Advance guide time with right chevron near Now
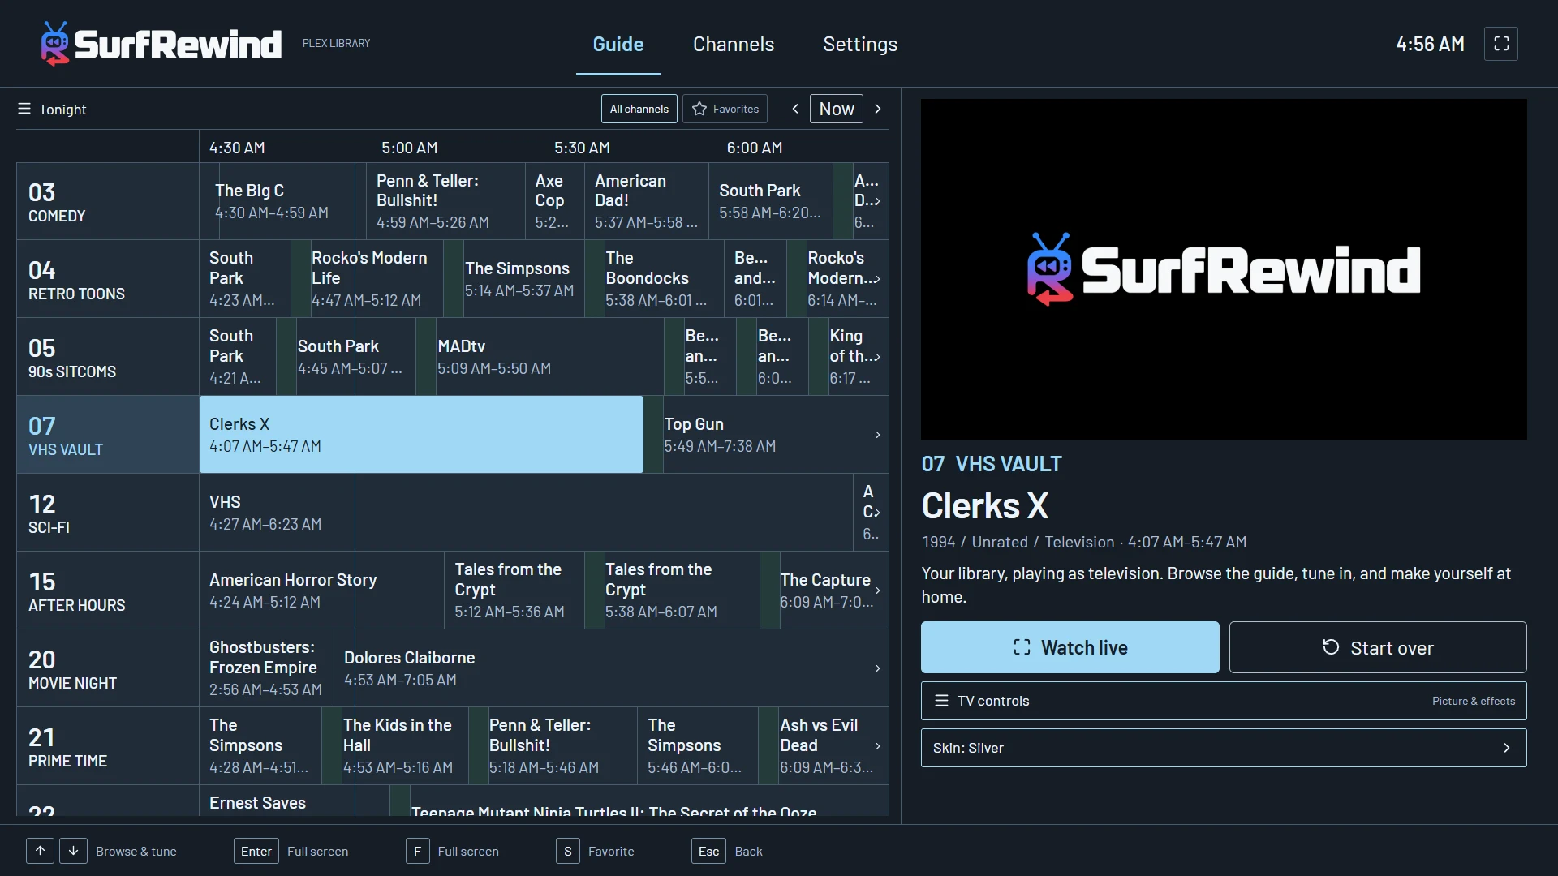Screen dimensions: 1558x876 877,109
